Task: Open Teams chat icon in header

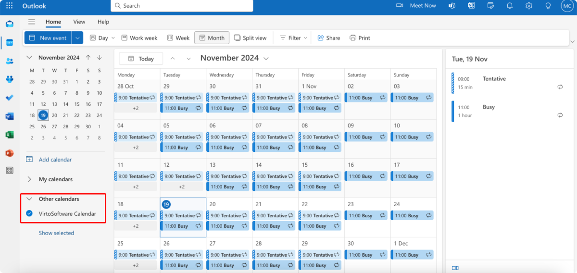Action: (x=452, y=6)
